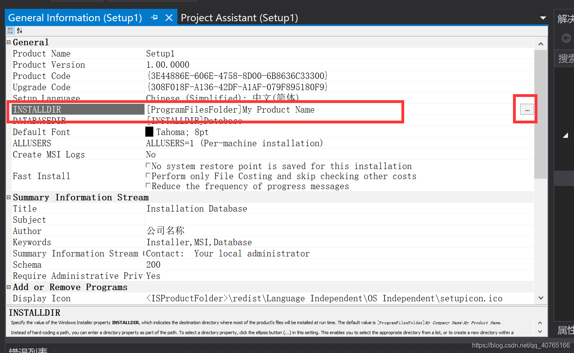Viewport: 574px width, 353px height.
Task: Select the Fast Install property label
Action: pyautogui.click(x=41, y=176)
